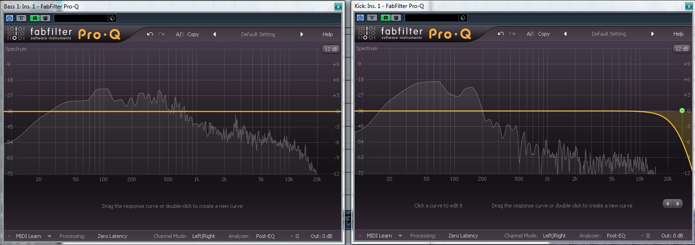Image resolution: width=695 pixels, height=245 pixels.
Task: Enable MIDI Learn in Kick Pro-Q
Action: coord(379,236)
